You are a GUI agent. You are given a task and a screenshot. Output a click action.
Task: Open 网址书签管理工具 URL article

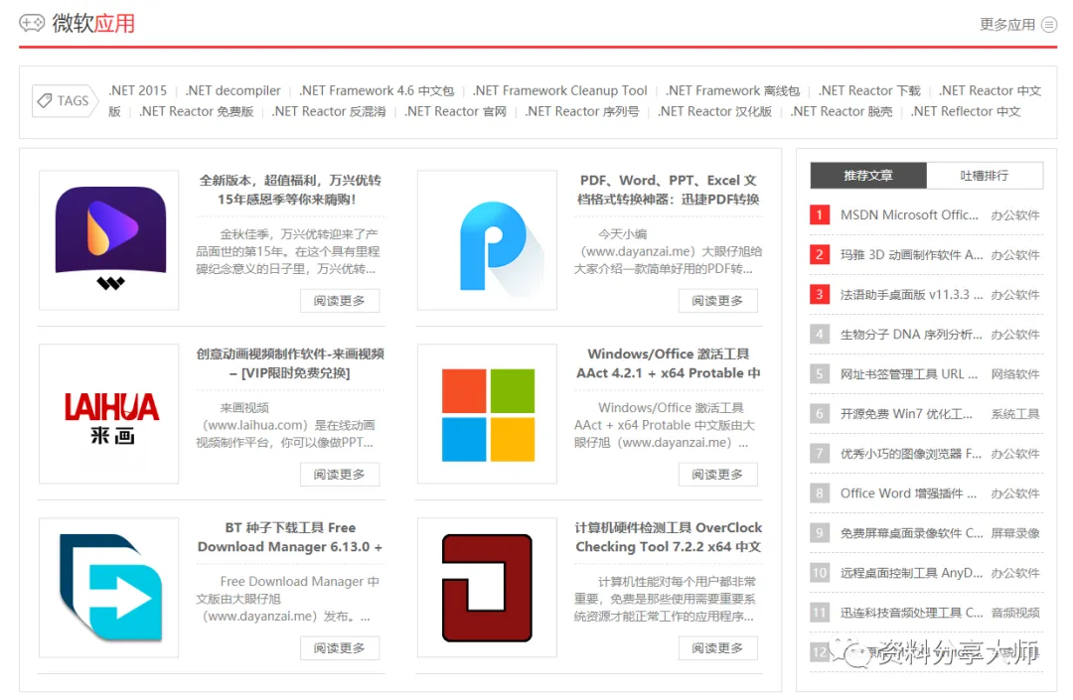909,374
